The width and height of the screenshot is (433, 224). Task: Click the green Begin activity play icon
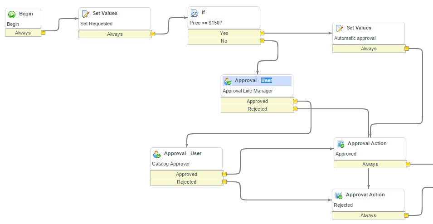point(12,14)
